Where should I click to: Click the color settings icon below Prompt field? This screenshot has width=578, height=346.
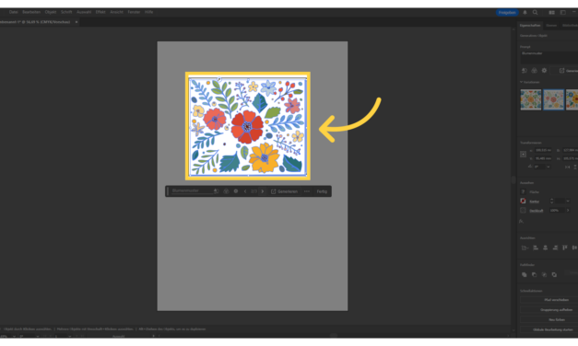(x=534, y=71)
